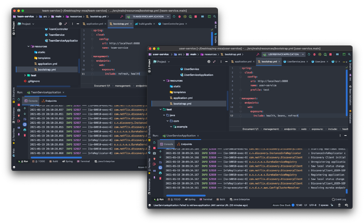Click the profiler icon in user-service toolbar
Image resolution: width=364 pixels, height=224 pixels.
[325, 54]
